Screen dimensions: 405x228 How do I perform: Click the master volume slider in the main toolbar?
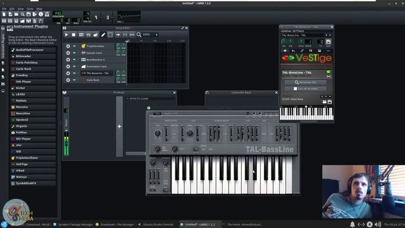101,18
